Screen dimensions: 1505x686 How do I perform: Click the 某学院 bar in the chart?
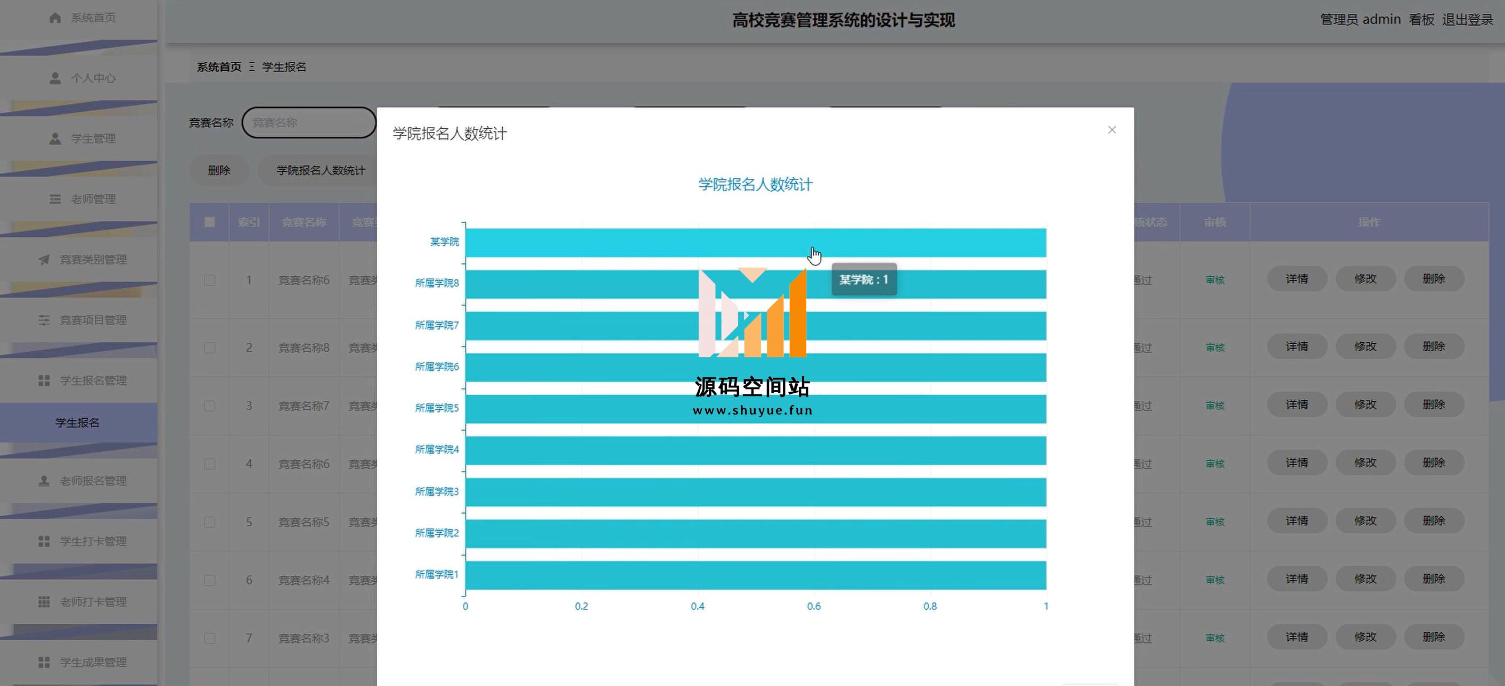755,243
